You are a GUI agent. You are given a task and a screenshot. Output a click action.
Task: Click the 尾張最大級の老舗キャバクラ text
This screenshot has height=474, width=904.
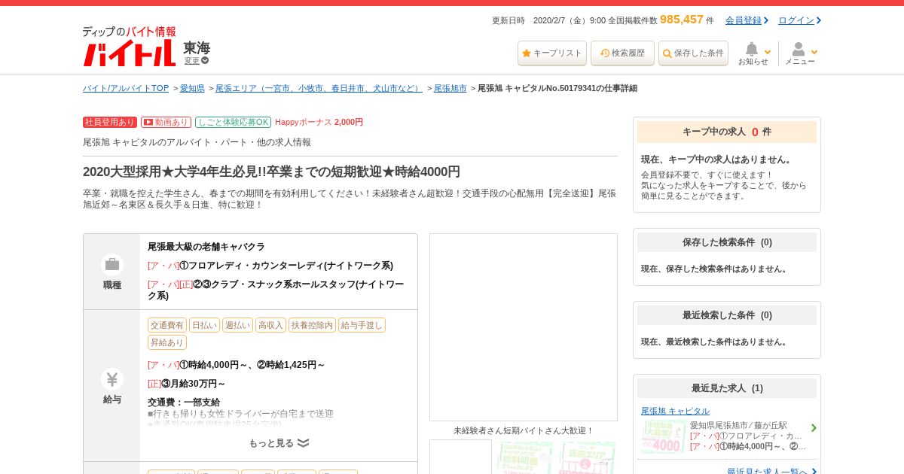click(x=206, y=247)
